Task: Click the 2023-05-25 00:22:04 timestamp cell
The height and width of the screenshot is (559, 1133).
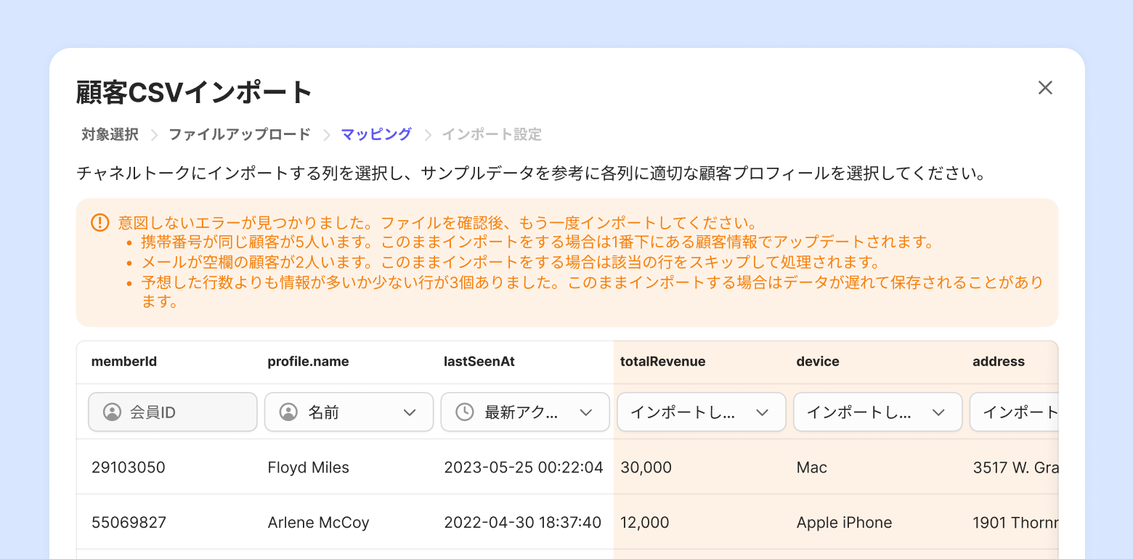Action: (x=524, y=468)
